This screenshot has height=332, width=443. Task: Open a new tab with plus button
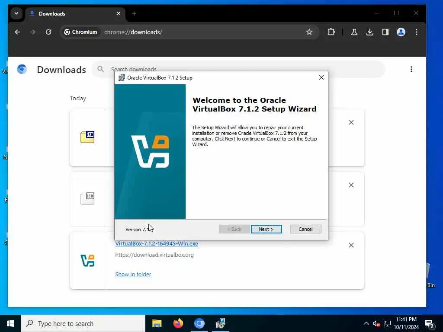point(134,13)
